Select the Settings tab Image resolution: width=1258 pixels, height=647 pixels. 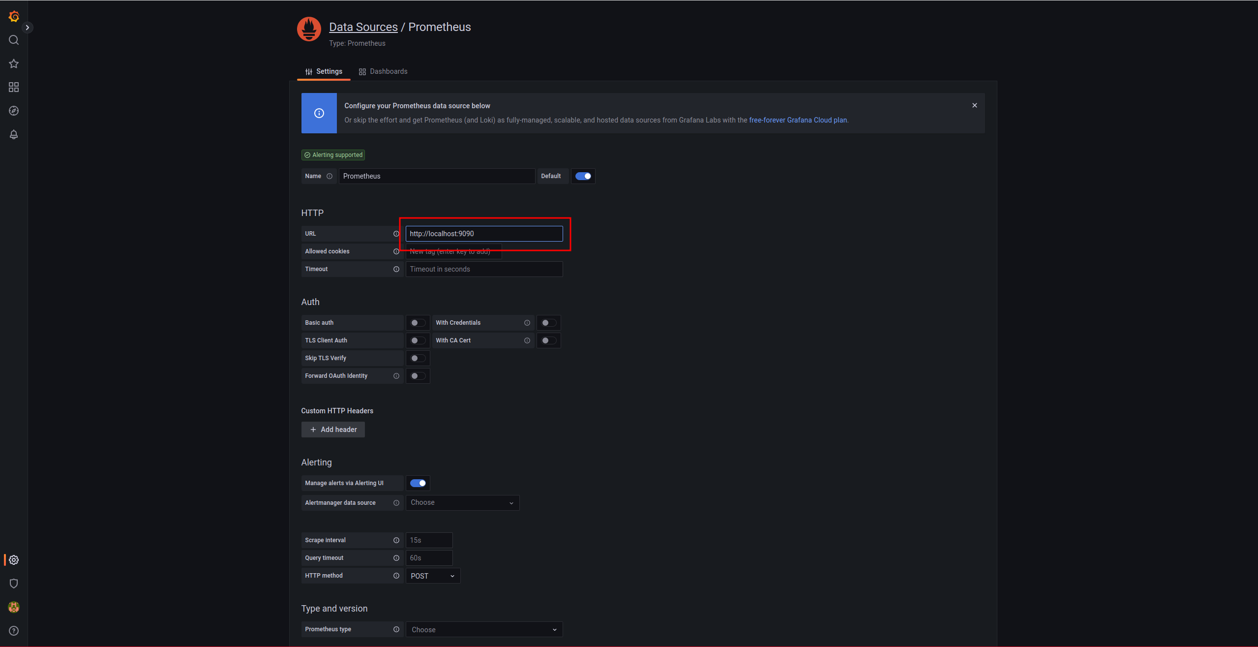pyautogui.click(x=324, y=71)
